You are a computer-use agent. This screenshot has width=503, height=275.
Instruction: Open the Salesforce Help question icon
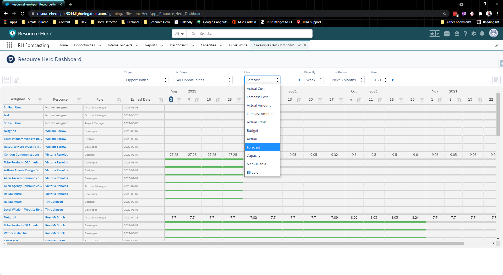(x=465, y=34)
